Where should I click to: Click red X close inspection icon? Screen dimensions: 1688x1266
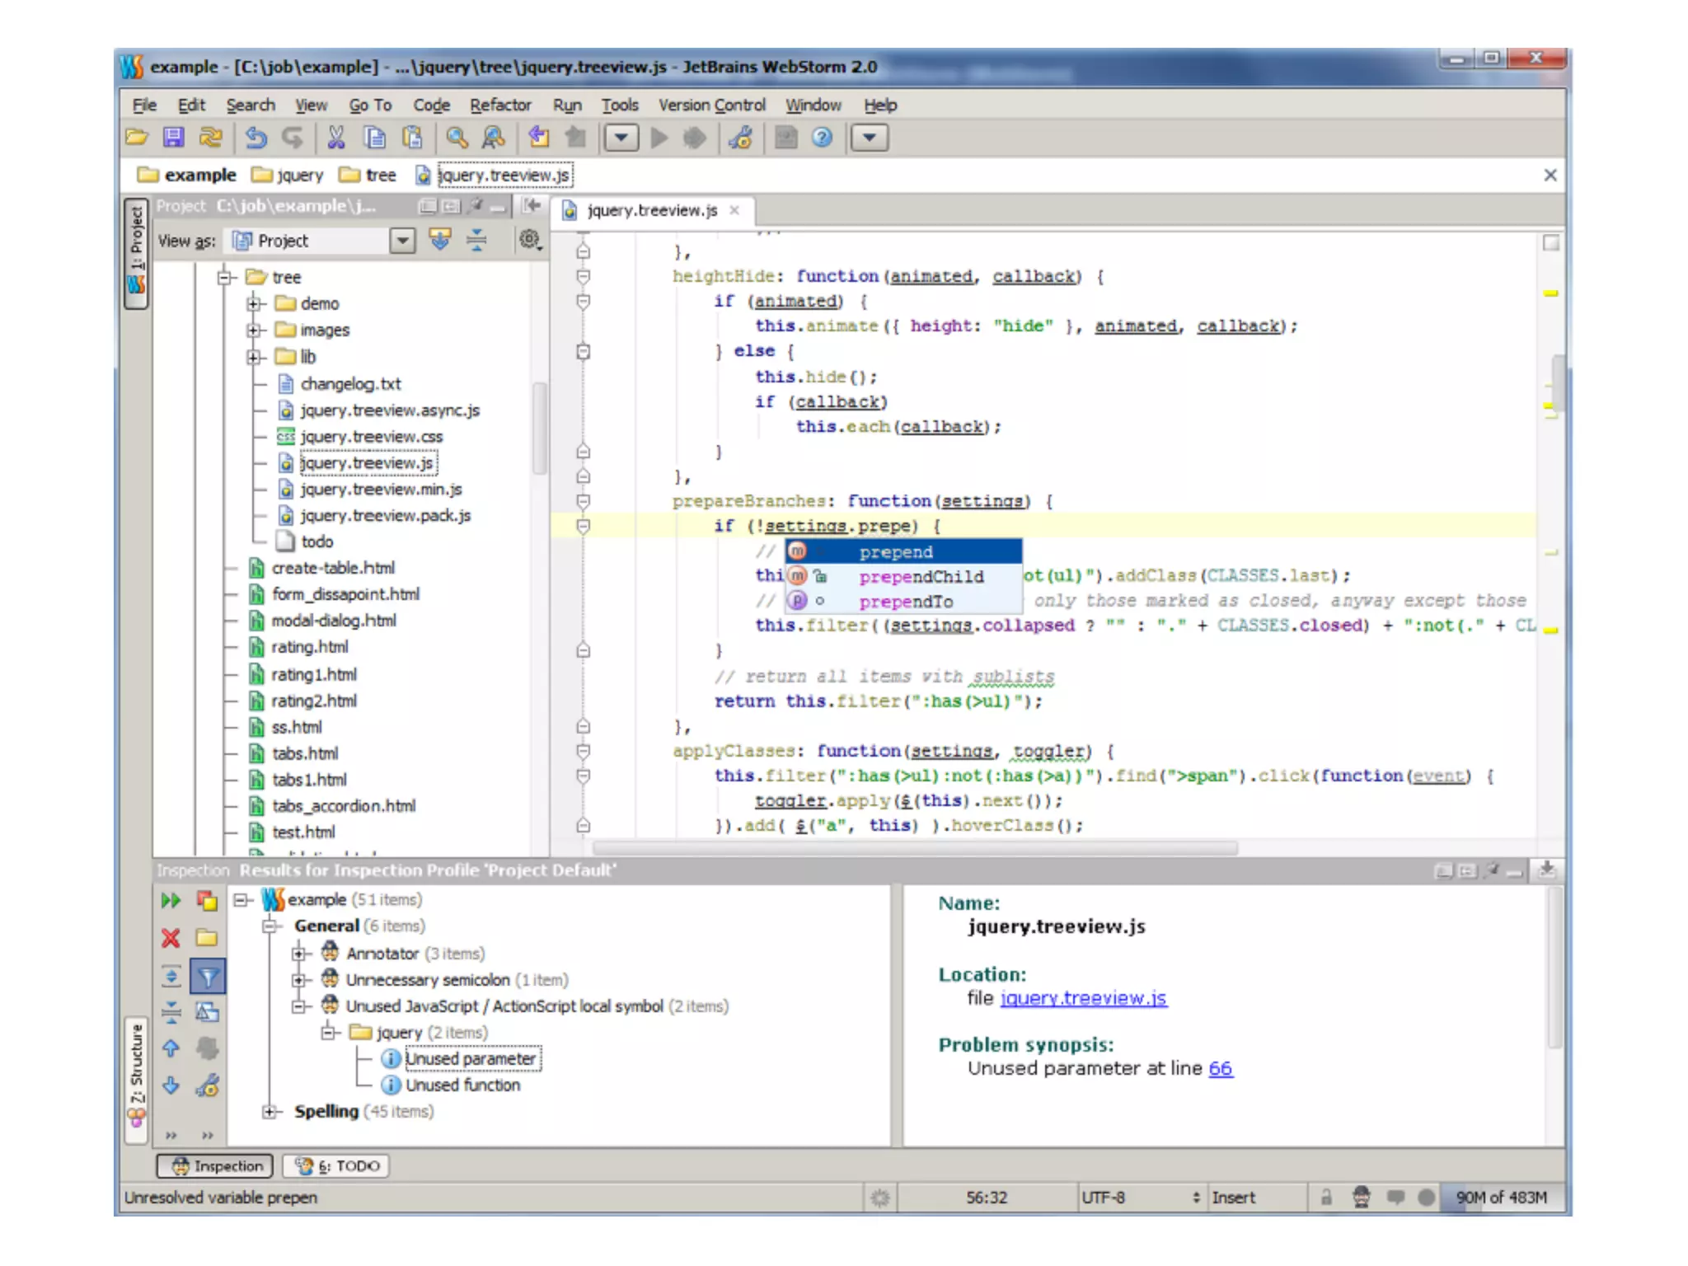tap(171, 938)
